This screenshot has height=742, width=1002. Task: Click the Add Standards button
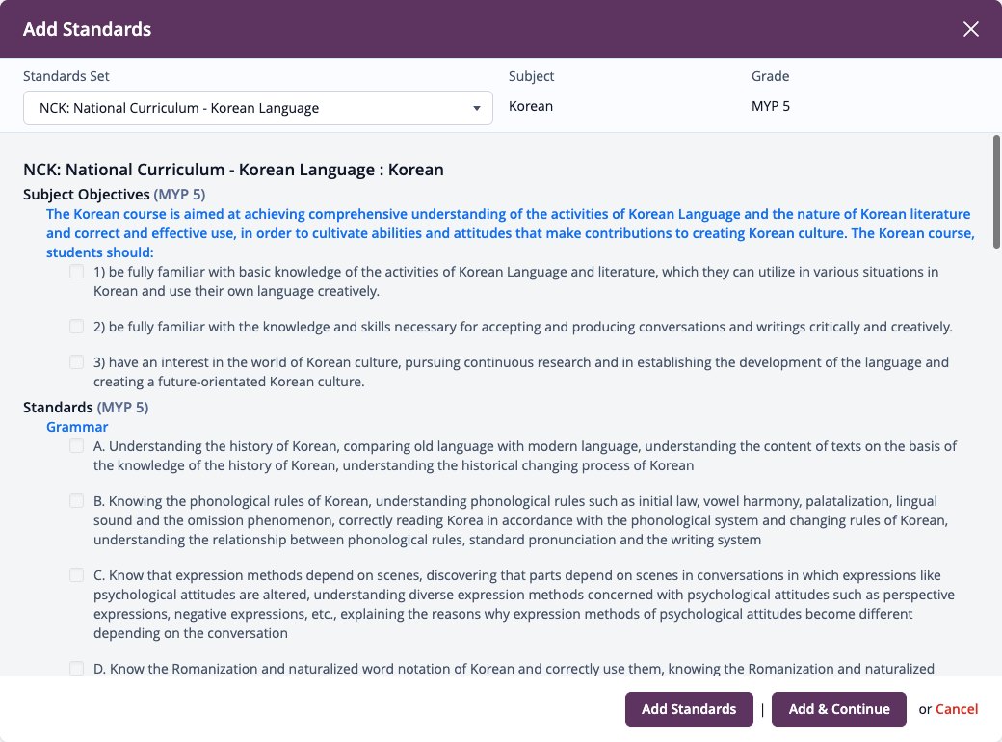689,709
